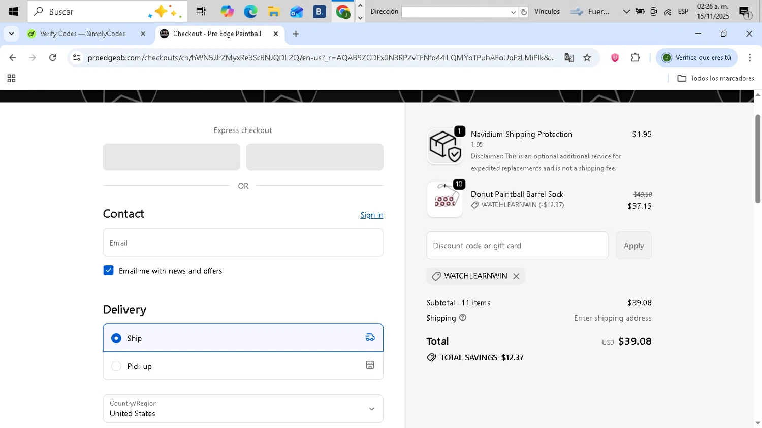Open the Fuer... weather widget

point(590,12)
